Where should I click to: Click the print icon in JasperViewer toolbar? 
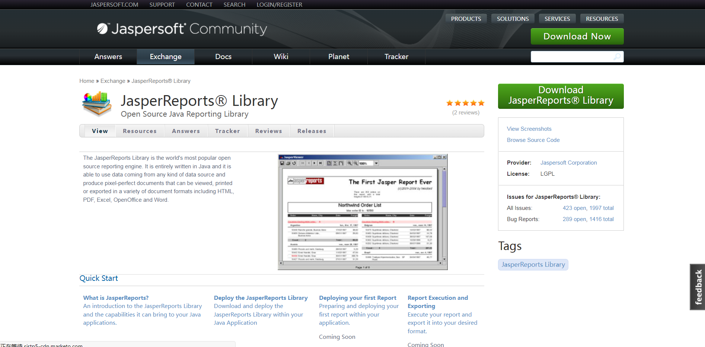coord(288,163)
